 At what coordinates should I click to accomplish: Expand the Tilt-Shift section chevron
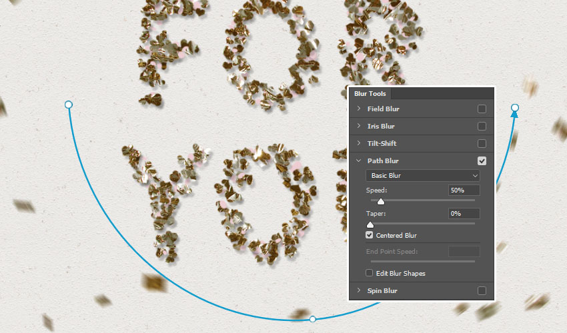coord(358,143)
